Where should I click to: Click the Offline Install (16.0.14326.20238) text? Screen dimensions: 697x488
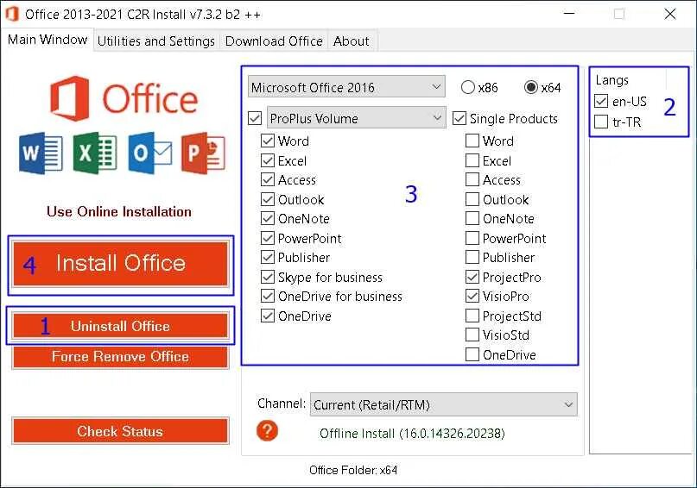coord(412,433)
